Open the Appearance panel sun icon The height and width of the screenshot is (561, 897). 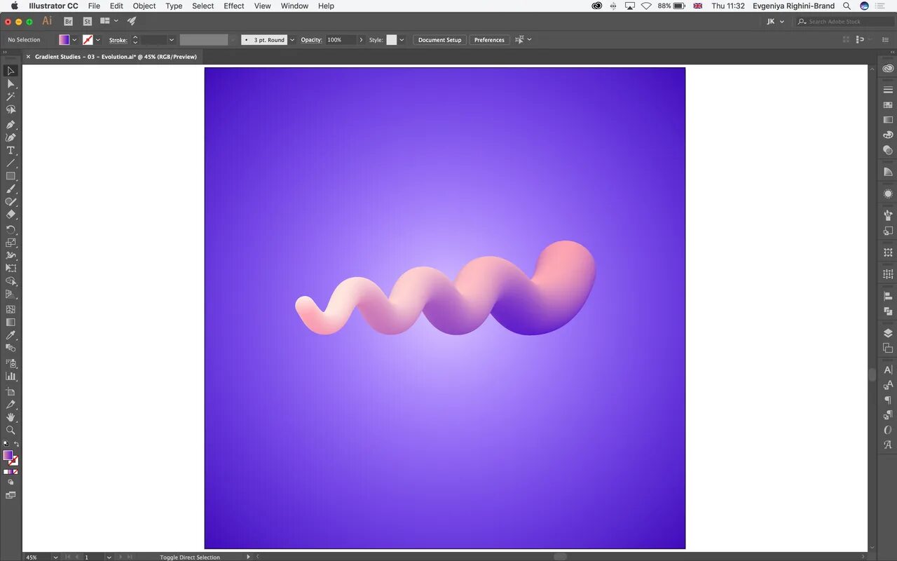tap(888, 194)
